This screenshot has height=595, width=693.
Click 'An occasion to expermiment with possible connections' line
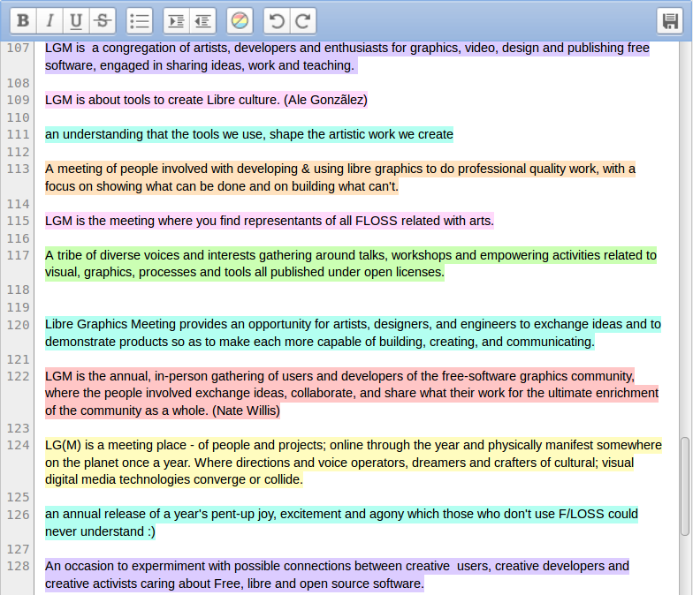click(x=338, y=566)
